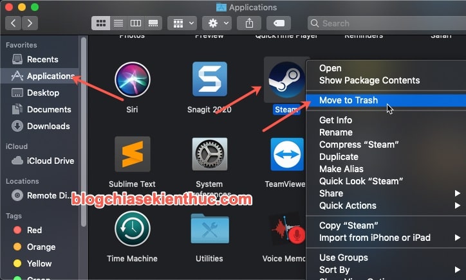Open the Siri application icon
The width and height of the screenshot is (466, 280).
132,80
